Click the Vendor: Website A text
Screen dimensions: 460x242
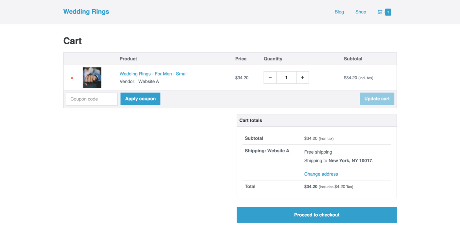coord(139,81)
